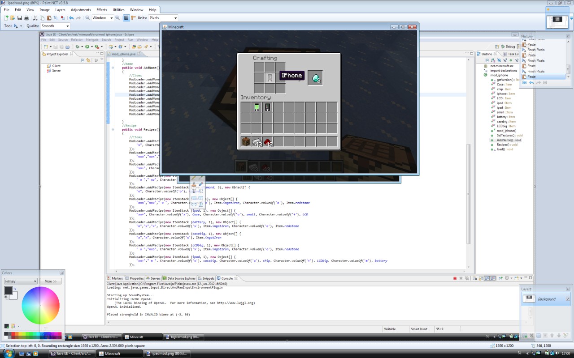Image resolution: width=574 pixels, height=358 pixels.
Task: Open the Edit menu
Action: [x=18, y=9]
